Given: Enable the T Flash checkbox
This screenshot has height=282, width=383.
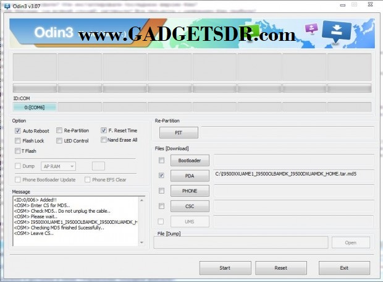Looking at the screenshot, I should click(x=17, y=151).
